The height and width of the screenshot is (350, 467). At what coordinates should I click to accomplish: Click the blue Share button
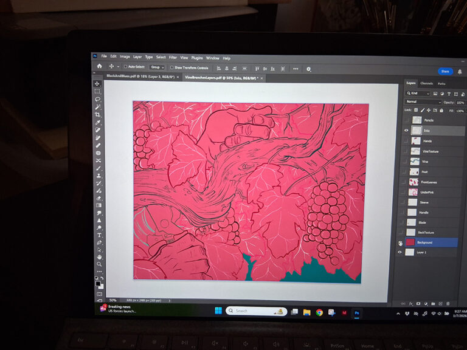click(445, 71)
